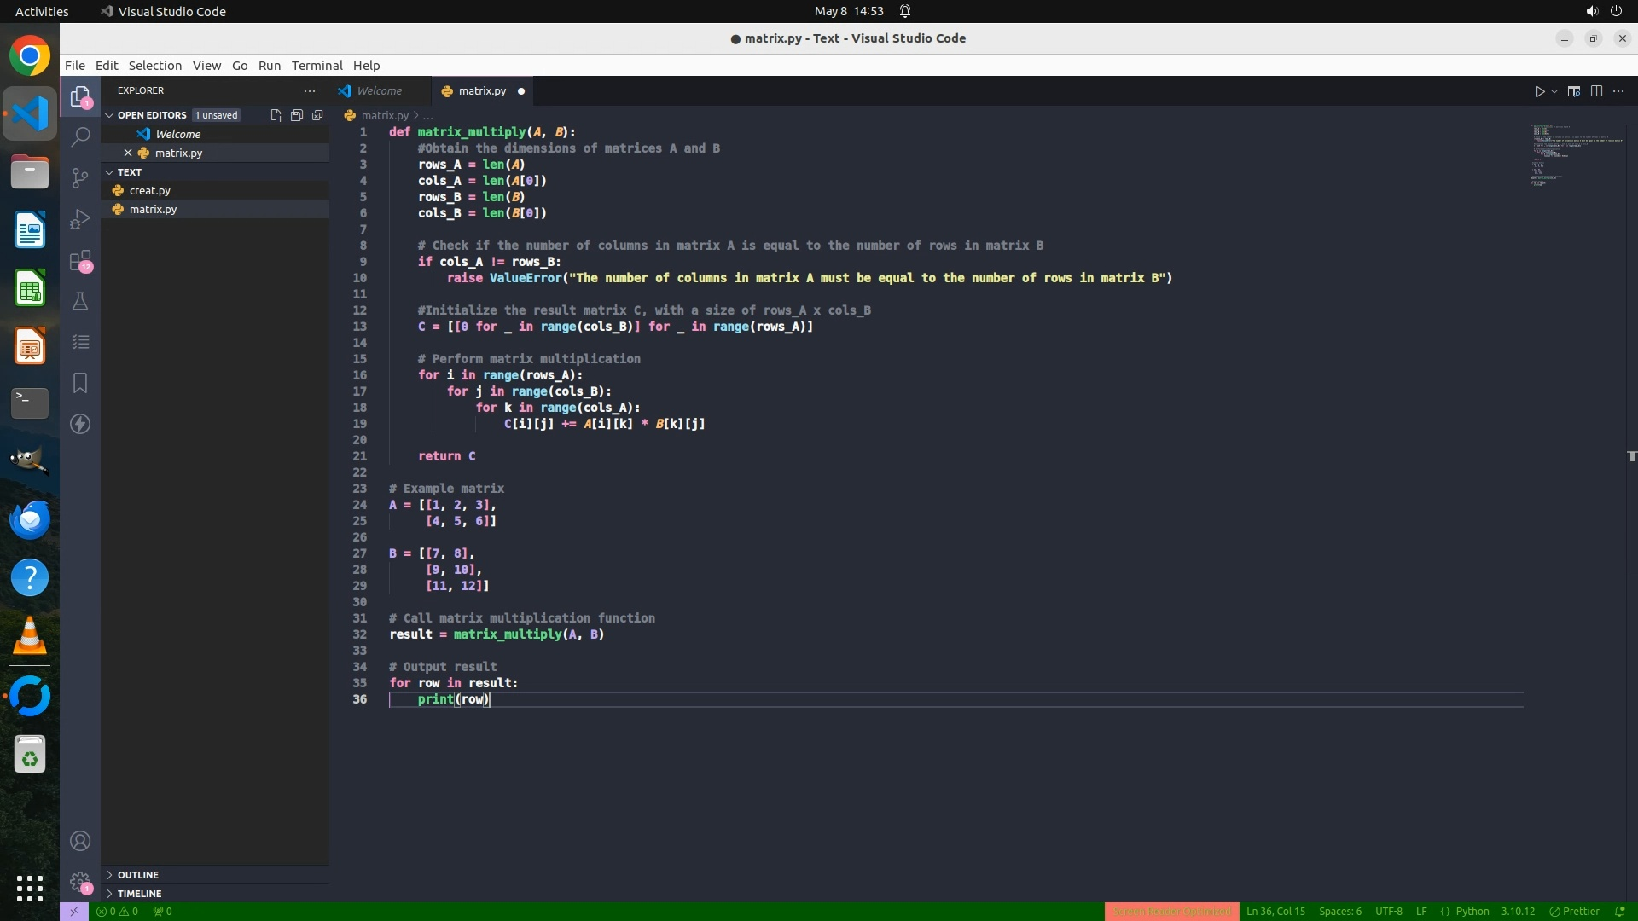Open creat.py from the file explorer
Viewport: 1638px width, 921px height.
pos(150,191)
